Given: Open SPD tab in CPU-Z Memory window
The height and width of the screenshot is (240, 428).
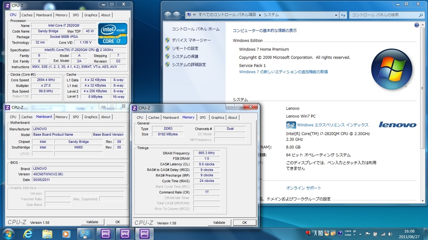Looking at the screenshot, I should pyautogui.click(x=203, y=117).
